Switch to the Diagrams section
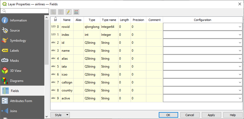This screenshot has height=119, width=244. (17, 81)
